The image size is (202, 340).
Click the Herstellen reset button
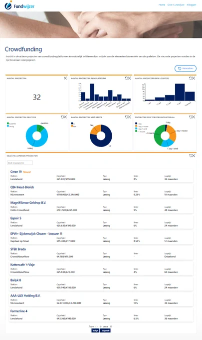tap(186, 68)
